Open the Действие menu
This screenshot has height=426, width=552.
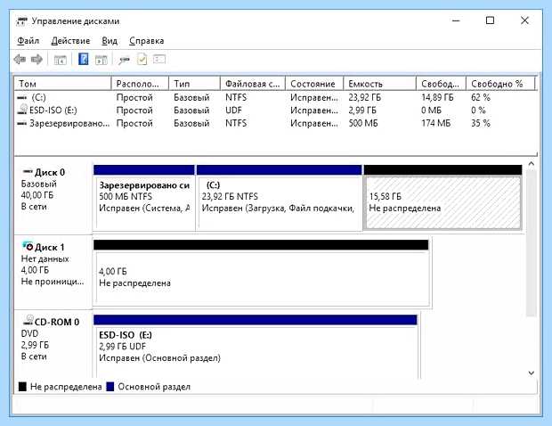(70, 41)
